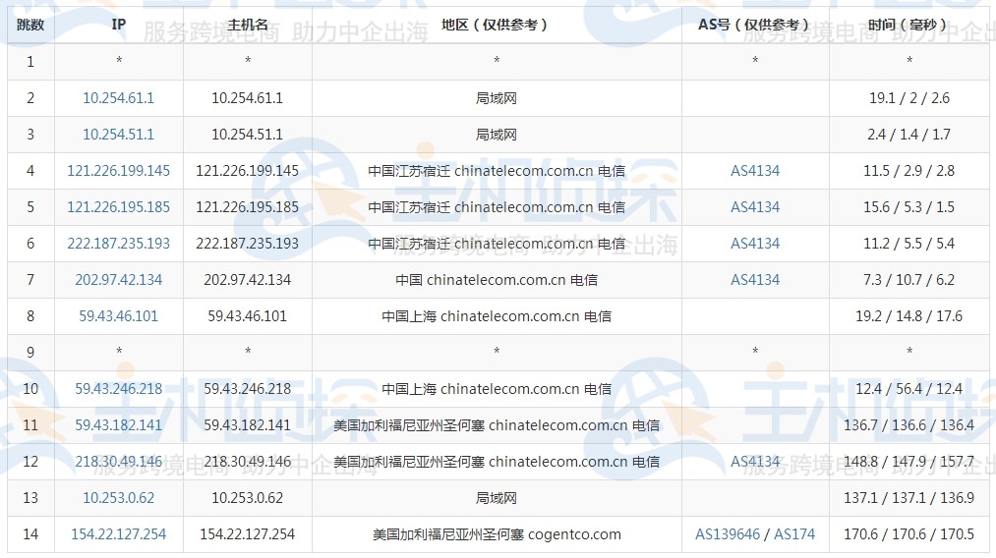
Task: Open IP link 10.254.51.1
Action: click(x=119, y=135)
